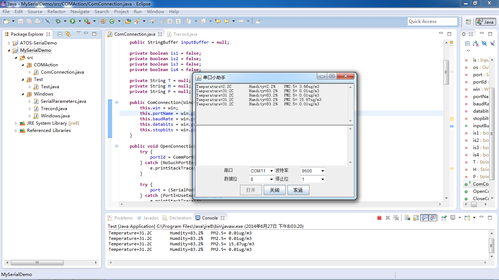Click the green Run button in toolbar

click(73, 22)
